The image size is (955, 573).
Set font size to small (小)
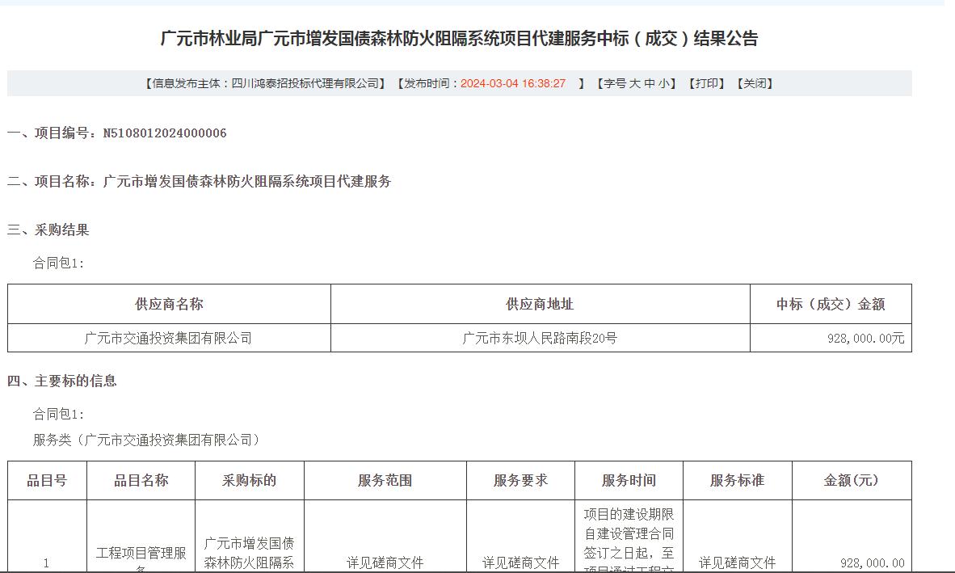coord(663,83)
